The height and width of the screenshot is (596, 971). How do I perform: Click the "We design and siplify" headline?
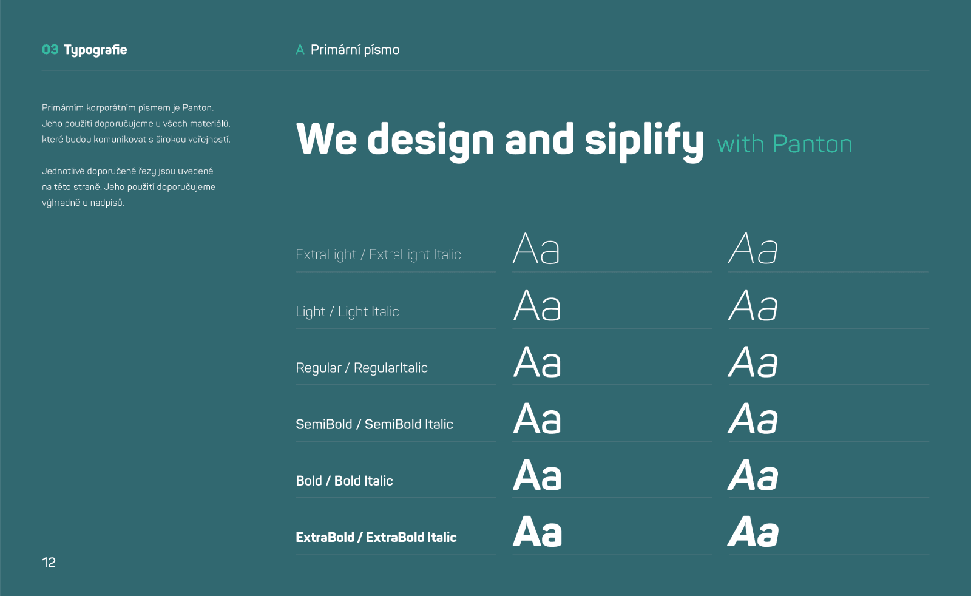[x=499, y=140]
